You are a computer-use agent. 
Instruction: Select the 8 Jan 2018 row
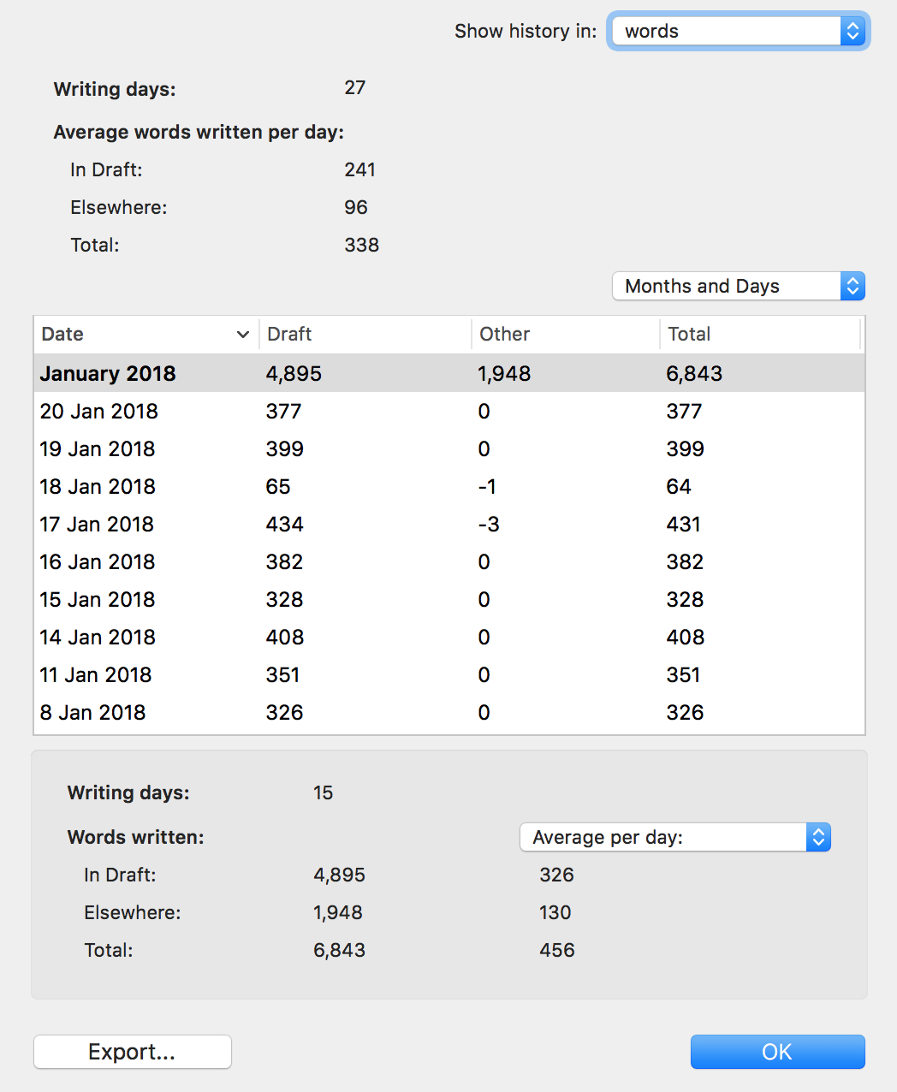[x=449, y=712]
